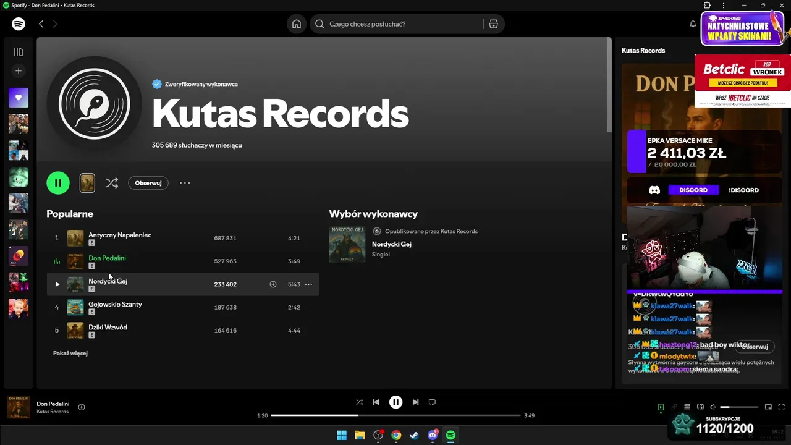Click Spotify icon on taskbar
The image size is (791, 445).
click(x=450, y=435)
